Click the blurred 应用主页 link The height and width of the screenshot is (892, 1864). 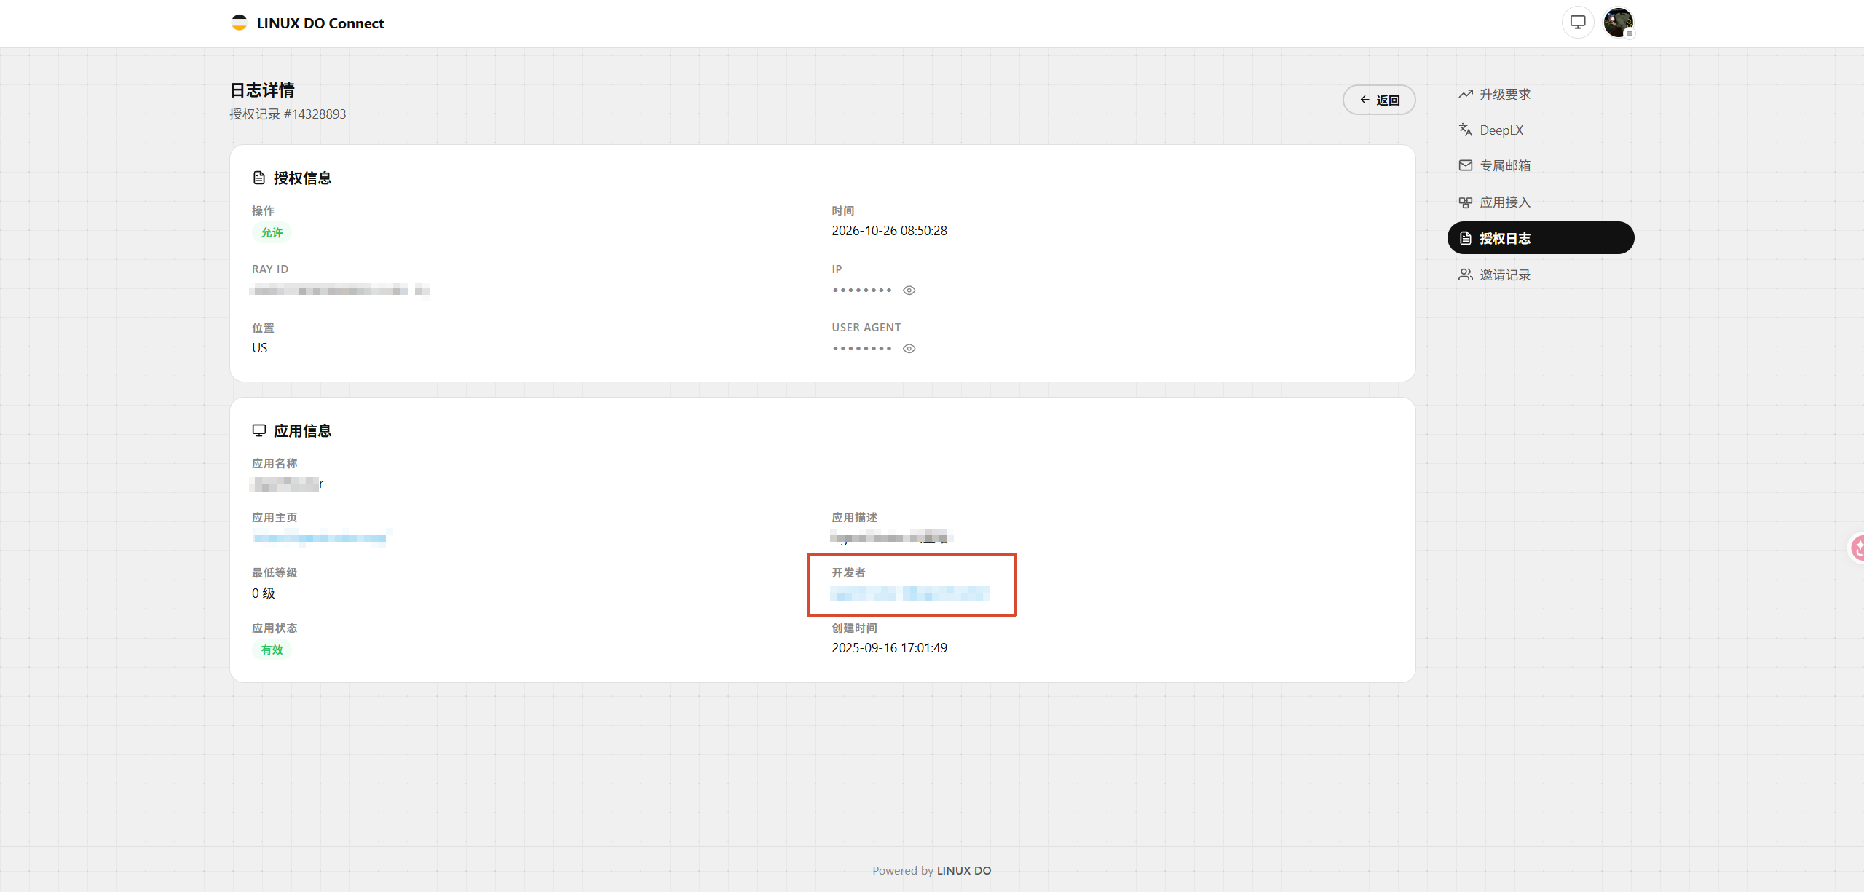point(320,538)
